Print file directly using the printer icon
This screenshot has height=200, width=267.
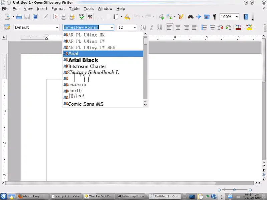pyautogui.click(x=63, y=17)
